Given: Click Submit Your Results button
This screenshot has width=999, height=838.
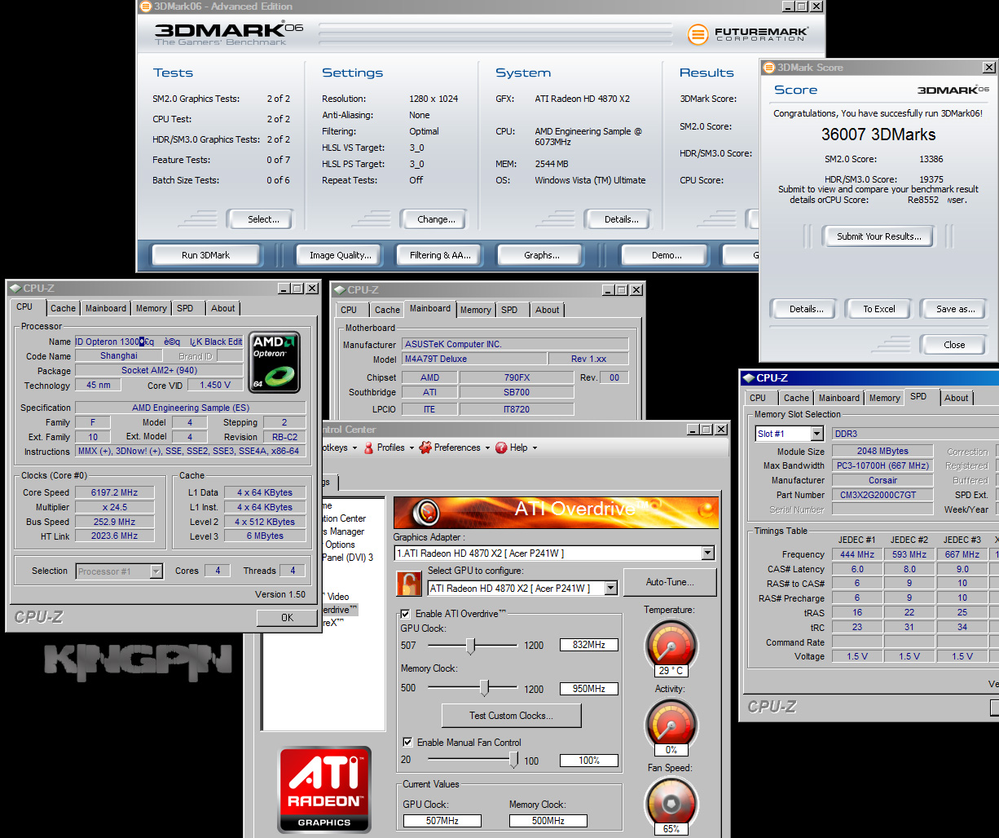Looking at the screenshot, I should click(879, 236).
